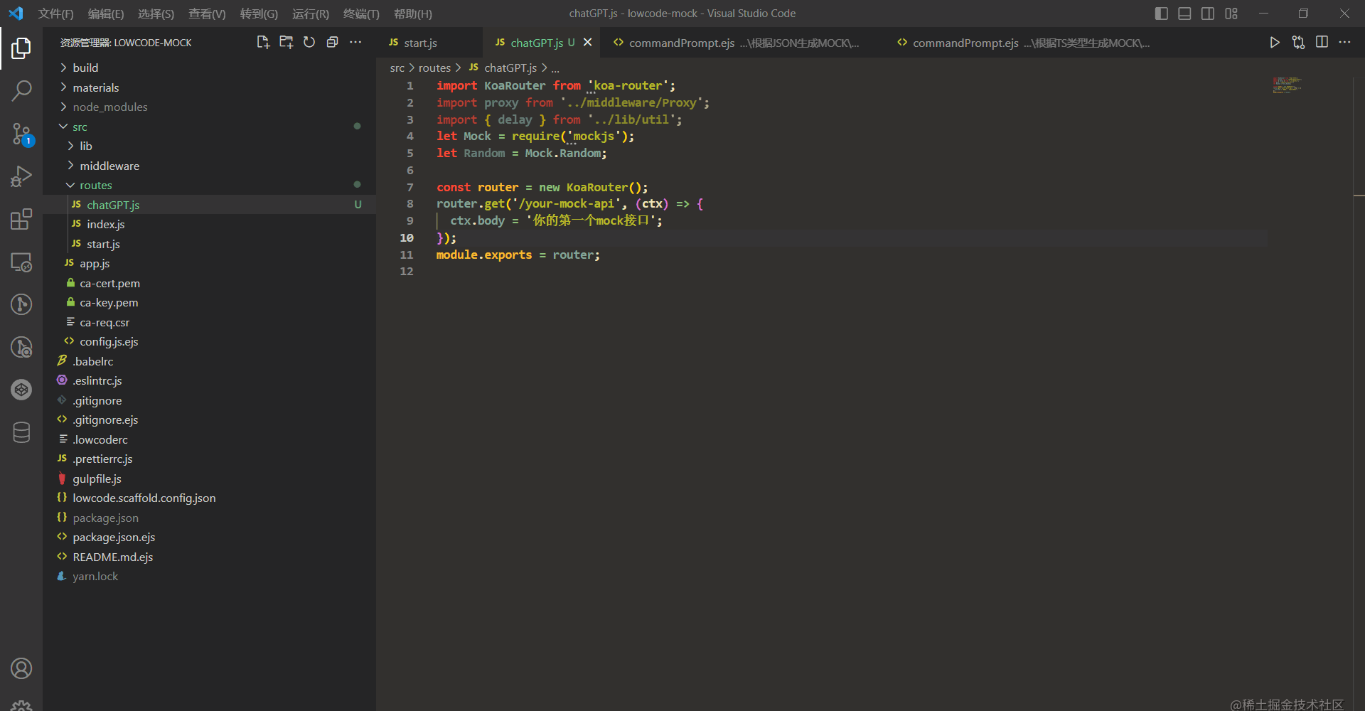Open the 终端(T) menu
The height and width of the screenshot is (711, 1365).
click(x=361, y=14)
